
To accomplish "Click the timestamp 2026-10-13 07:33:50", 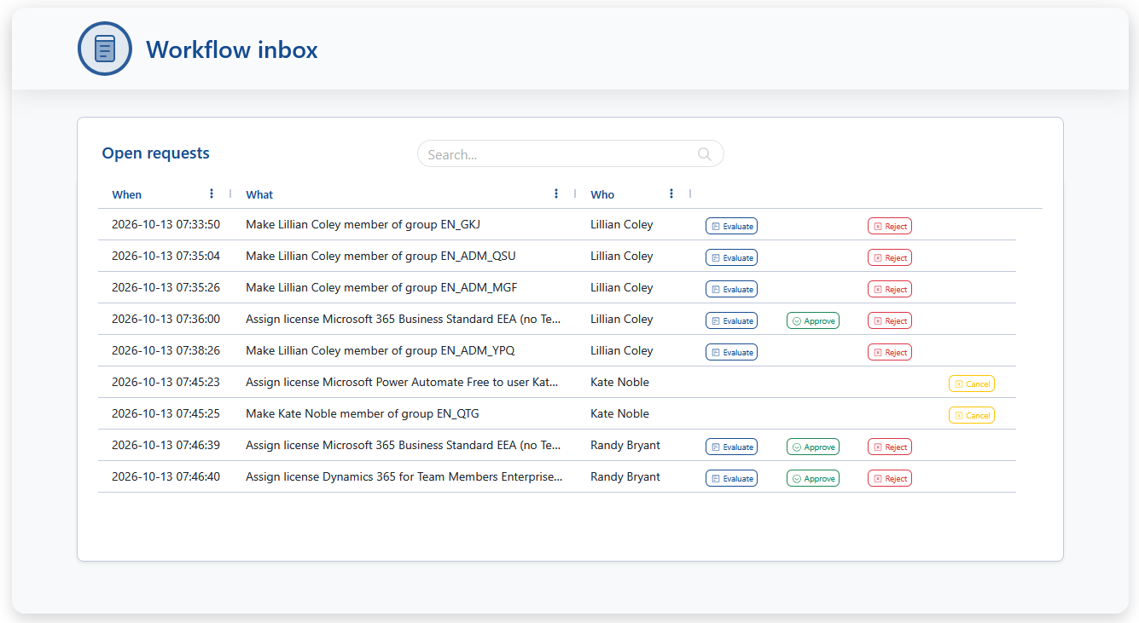I will (166, 225).
